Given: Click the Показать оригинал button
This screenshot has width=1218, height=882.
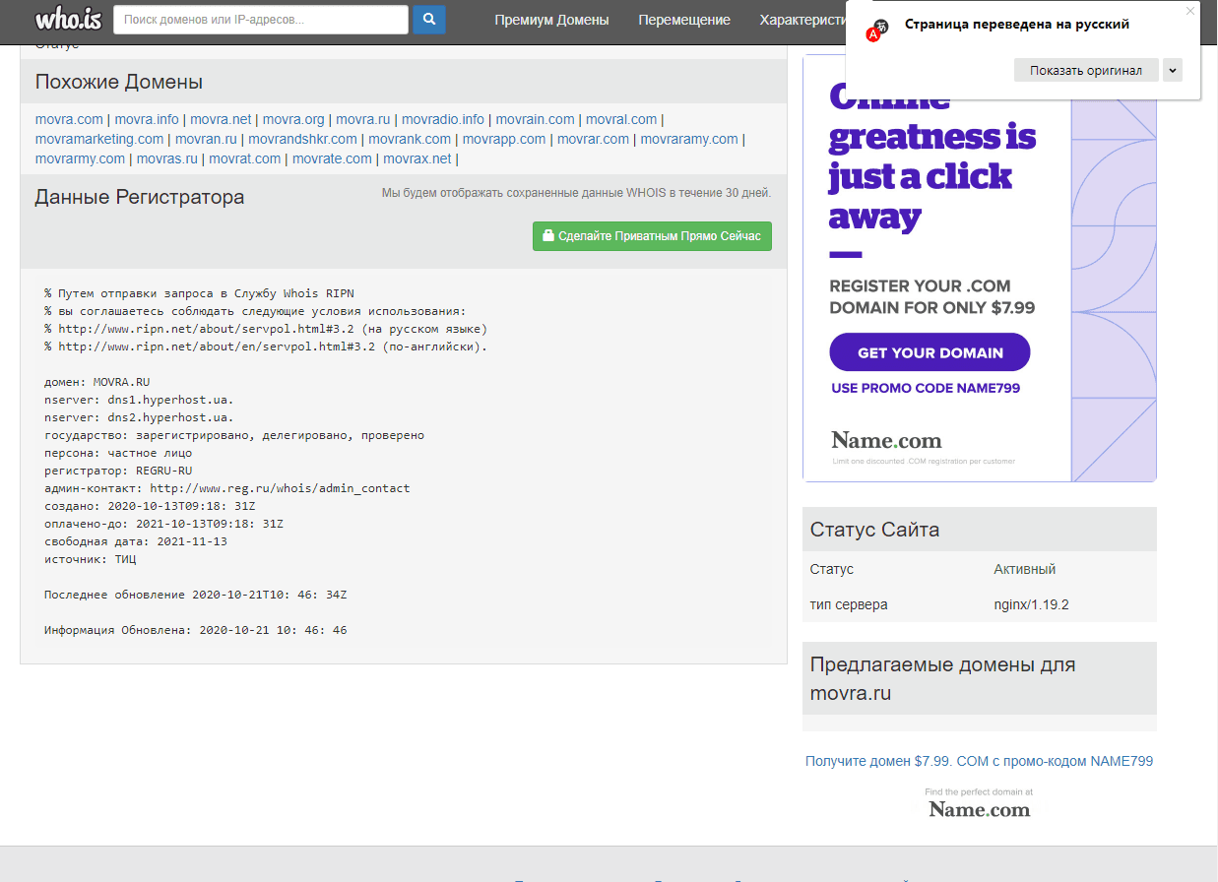Looking at the screenshot, I should coord(1085,70).
